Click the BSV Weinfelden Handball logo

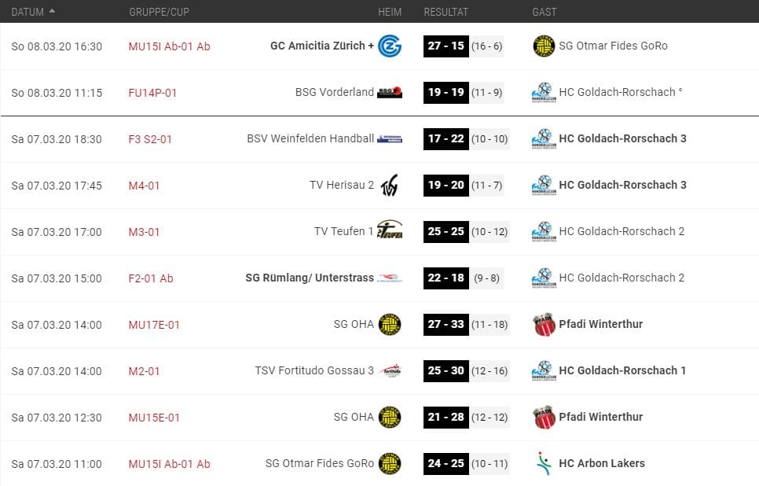[x=390, y=138]
